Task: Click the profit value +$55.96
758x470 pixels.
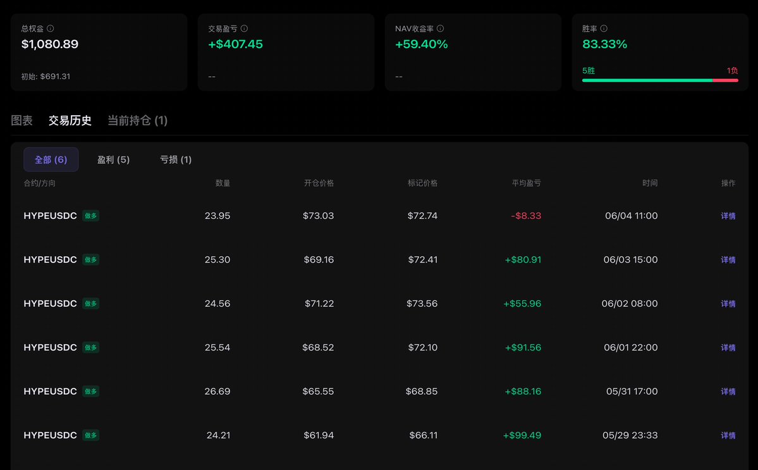Action: tap(522, 304)
